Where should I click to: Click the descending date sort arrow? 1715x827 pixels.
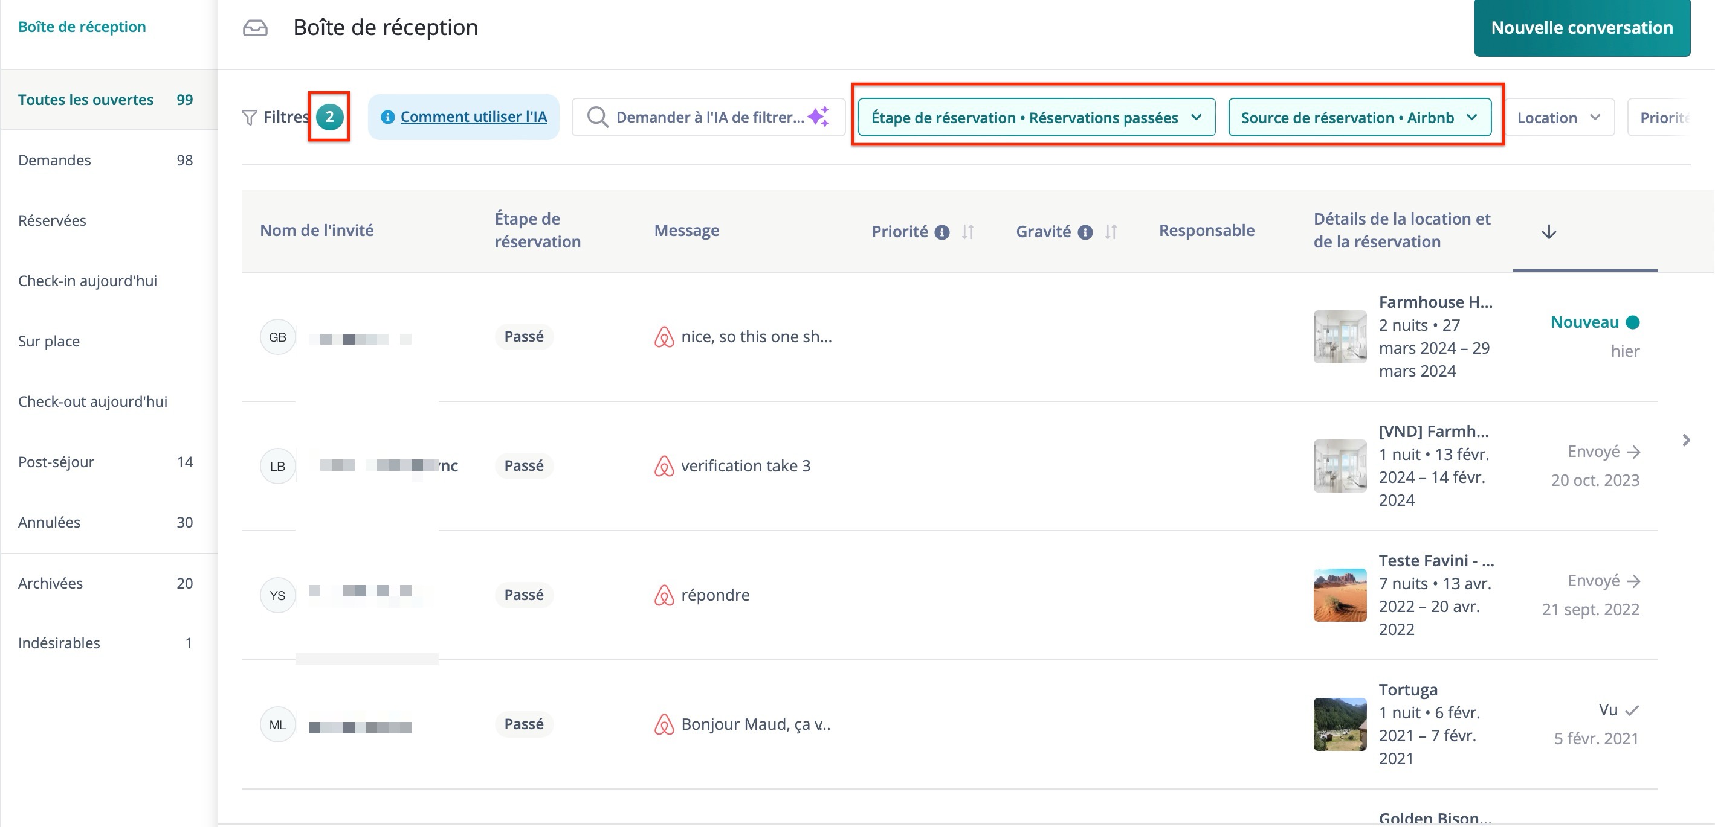(1549, 231)
